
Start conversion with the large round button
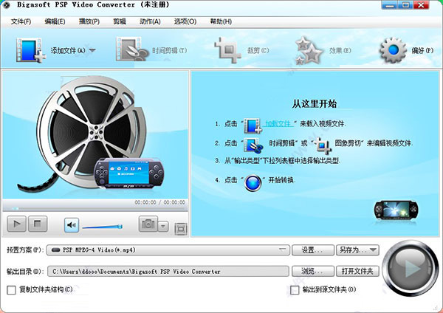[411, 268]
